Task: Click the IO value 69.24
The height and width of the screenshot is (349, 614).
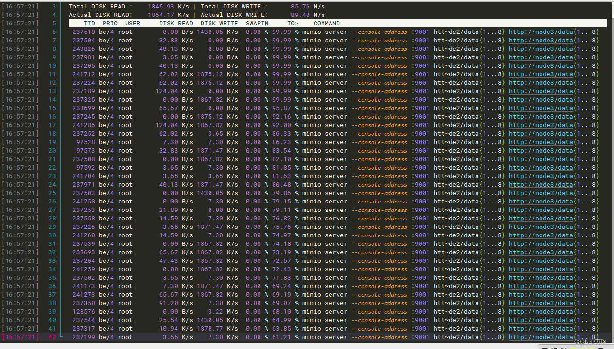Action: click(x=282, y=286)
